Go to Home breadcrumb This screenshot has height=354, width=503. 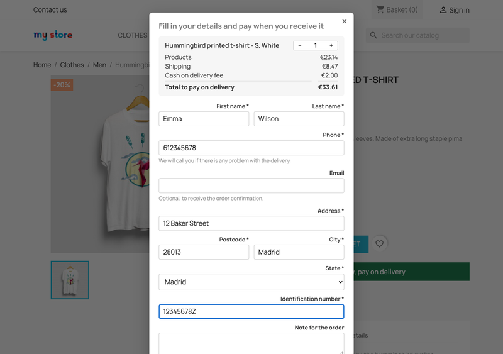click(42, 65)
